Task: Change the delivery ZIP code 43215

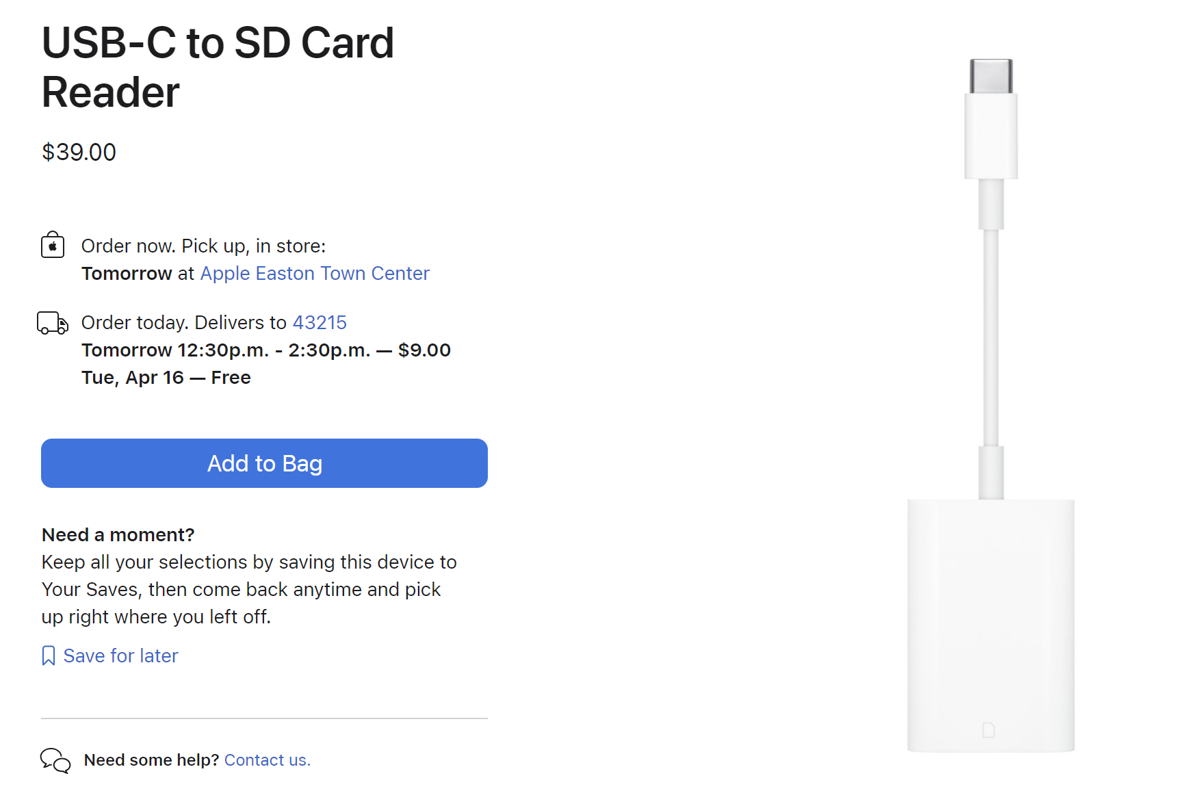Action: tap(320, 322)
